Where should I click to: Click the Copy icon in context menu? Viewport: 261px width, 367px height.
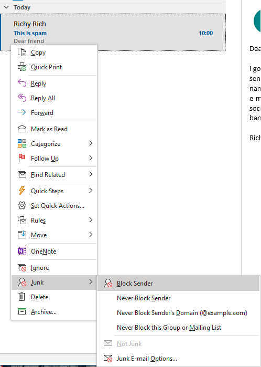[x=22, y=52]
